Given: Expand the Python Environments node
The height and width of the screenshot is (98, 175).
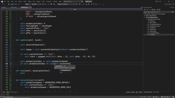Looking at the screenshot, I should click(x=146, y=19).
